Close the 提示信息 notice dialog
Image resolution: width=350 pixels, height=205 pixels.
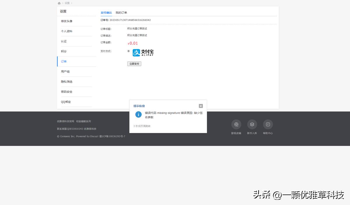[x=201, y=106]
